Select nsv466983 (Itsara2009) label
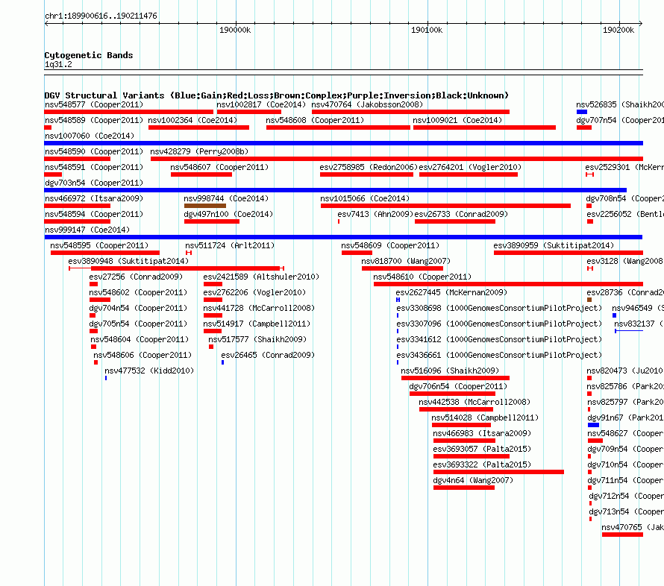The height and width of the screenshot is (586, 664). (482, 433)
